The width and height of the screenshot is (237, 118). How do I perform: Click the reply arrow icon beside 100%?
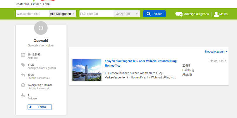click(23, 75)
